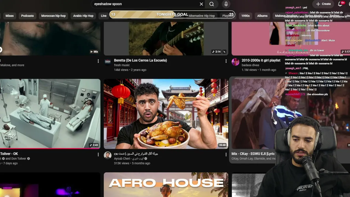Select the Podcasts filter chip
The image size is (350, 197).
pyautogui.click(x=27, y=16)
